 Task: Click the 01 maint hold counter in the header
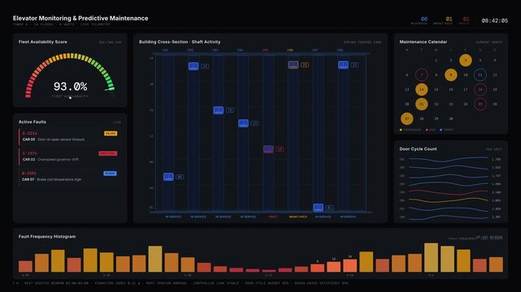click(x=449, y=19)
